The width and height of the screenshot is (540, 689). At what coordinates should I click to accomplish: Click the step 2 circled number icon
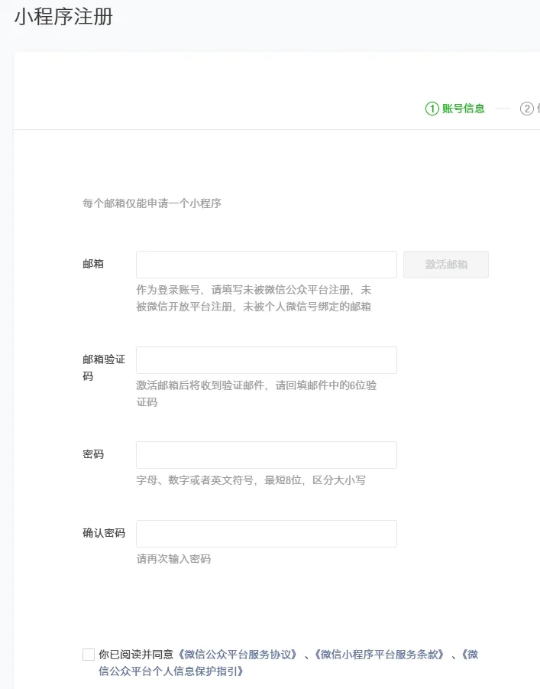pos(526,109)
